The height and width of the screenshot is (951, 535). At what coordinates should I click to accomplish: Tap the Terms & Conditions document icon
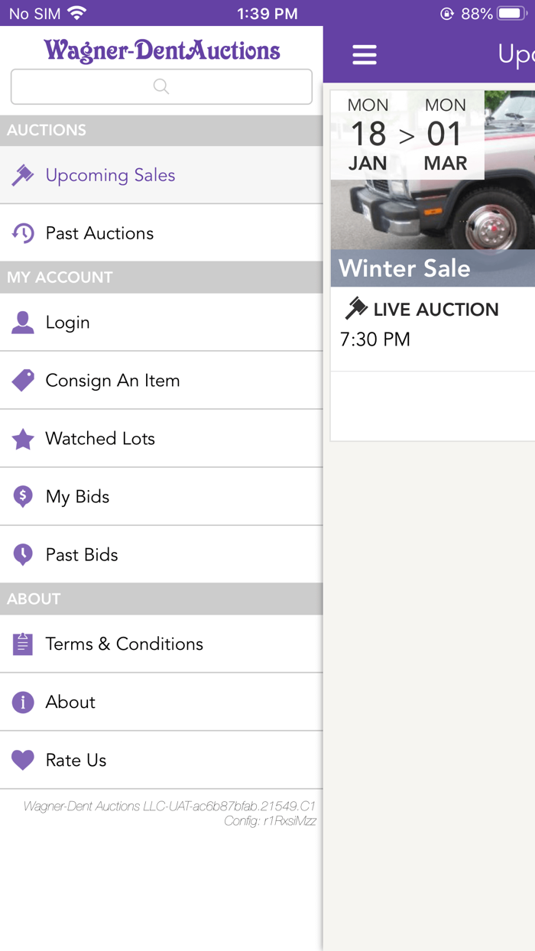(x=23, y=644)
